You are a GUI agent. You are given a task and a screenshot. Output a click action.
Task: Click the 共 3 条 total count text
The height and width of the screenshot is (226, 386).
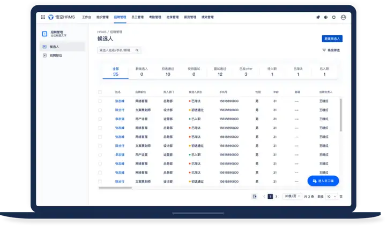(x=309, y=197)
